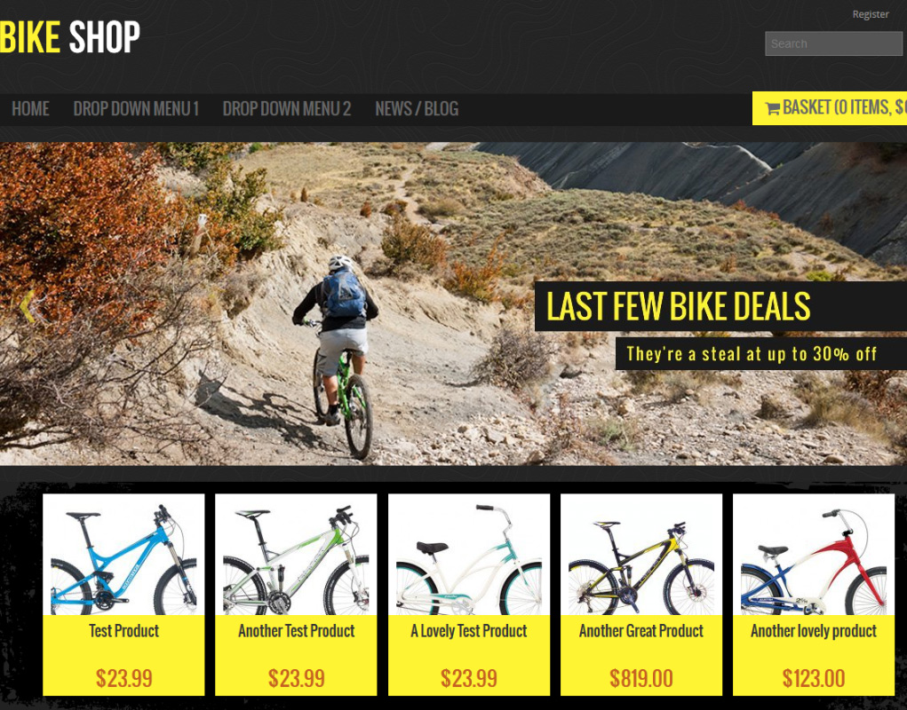Viewport: 907px width, 710px height.
Task: Click the Another Great Product title
Action: (640, 631)
